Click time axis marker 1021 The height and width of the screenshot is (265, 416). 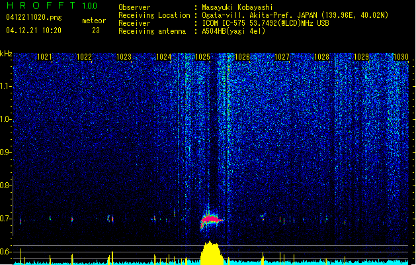tap(44, 57)
